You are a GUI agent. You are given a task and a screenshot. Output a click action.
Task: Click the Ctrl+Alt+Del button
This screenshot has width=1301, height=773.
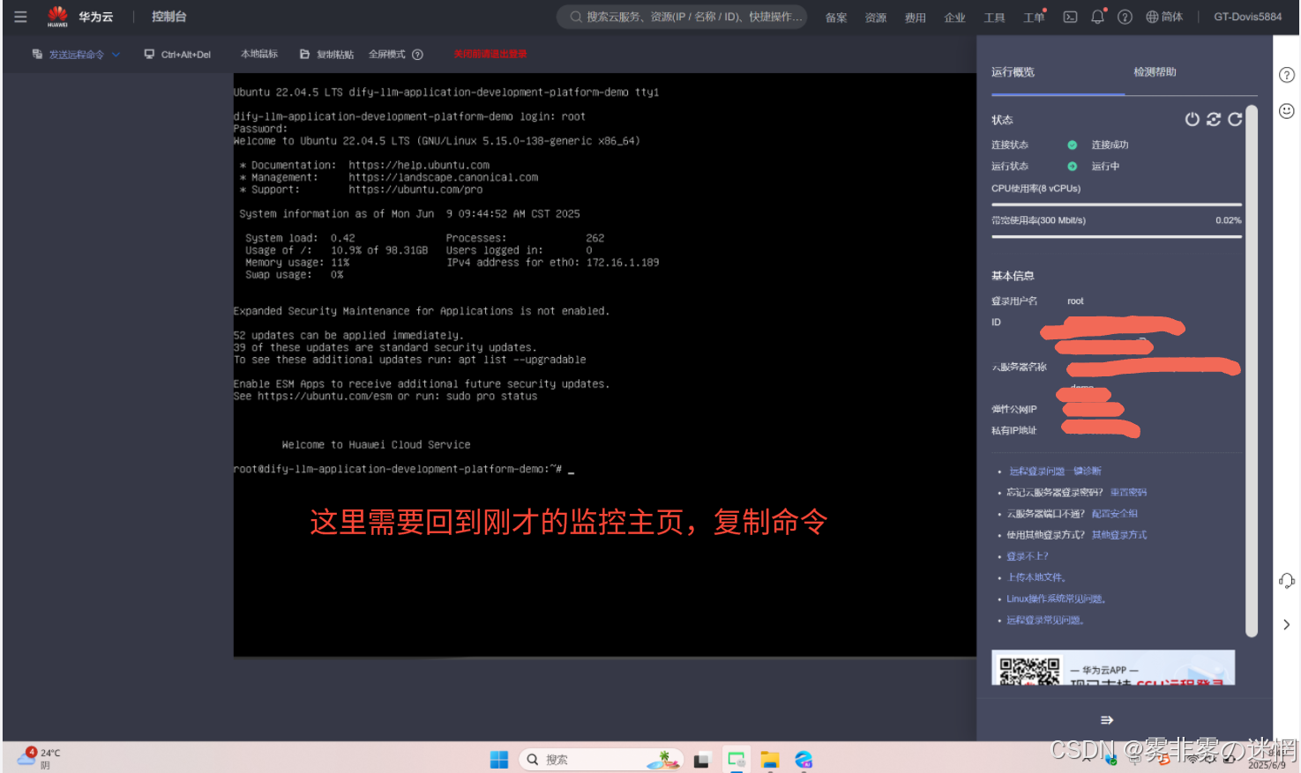(177, 55)
